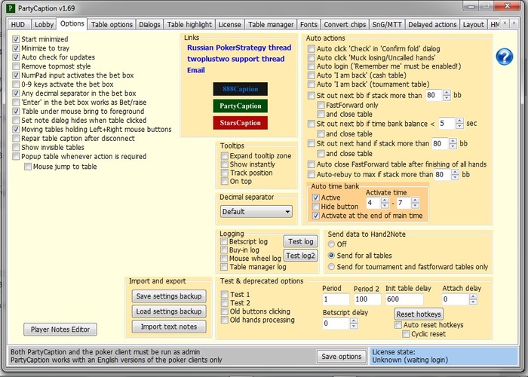This screenshot has width=528, height=377.
Task: Click the blue help question mark icon
Action: coord(504,57)
